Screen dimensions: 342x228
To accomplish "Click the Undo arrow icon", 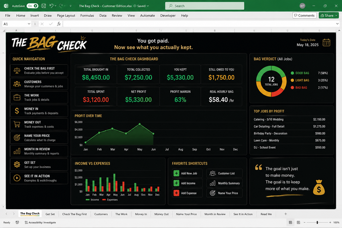I will [51, 6].
